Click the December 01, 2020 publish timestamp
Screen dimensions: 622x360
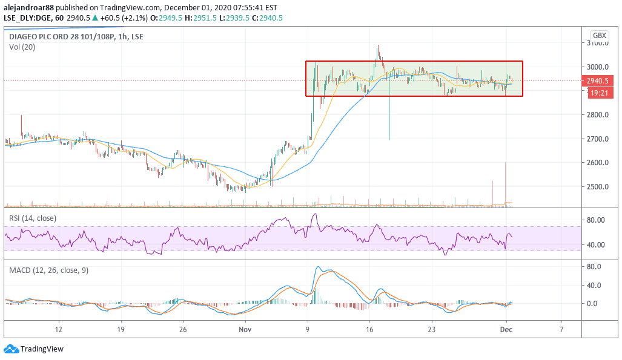[x=220, y=7]
